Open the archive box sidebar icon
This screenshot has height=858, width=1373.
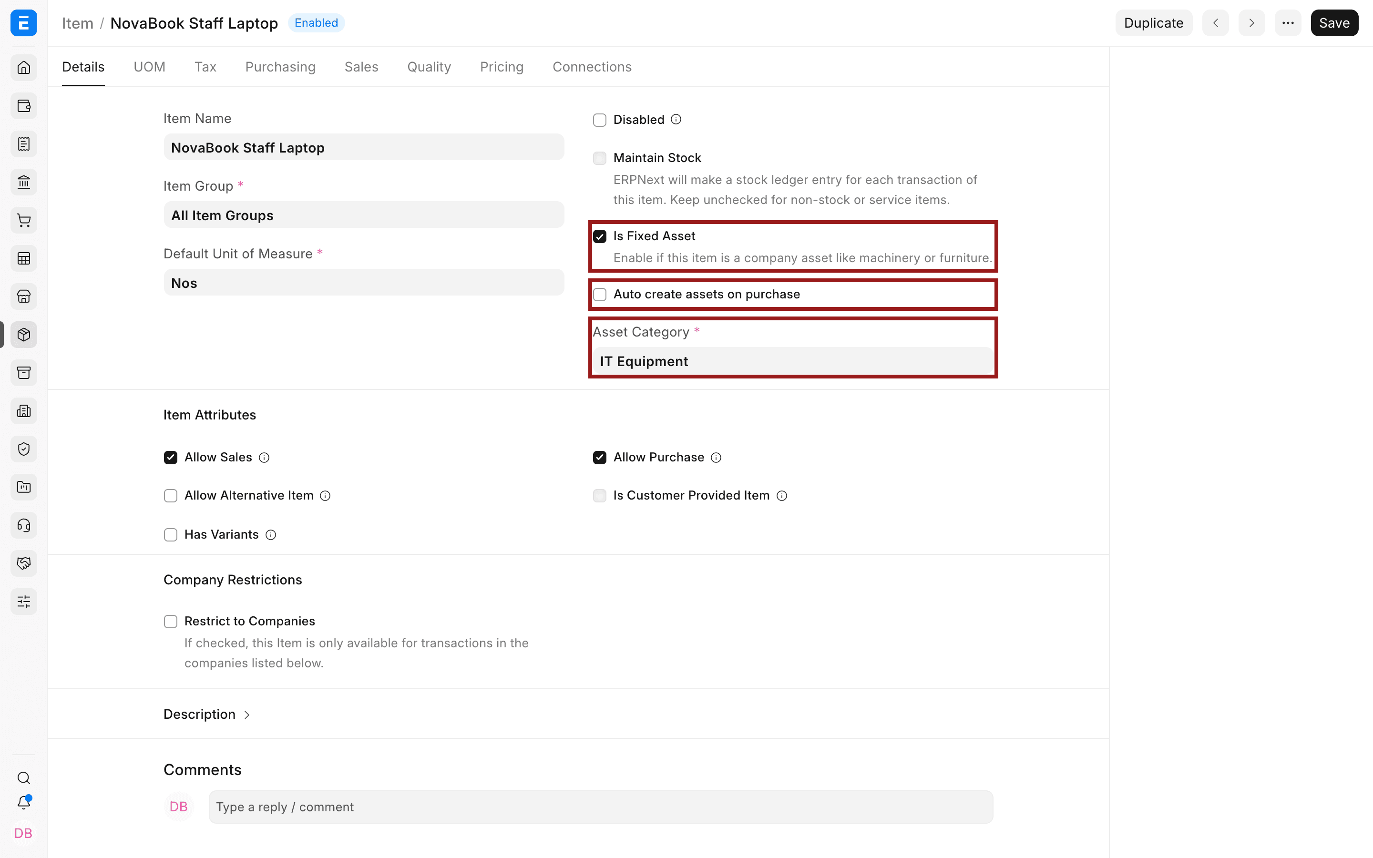click(24, 373)
